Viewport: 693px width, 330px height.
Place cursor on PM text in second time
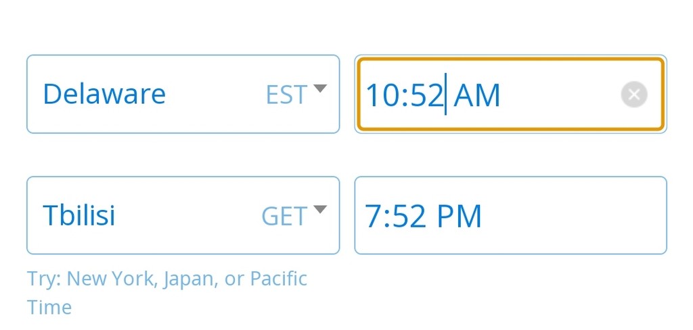pos(459,217)
